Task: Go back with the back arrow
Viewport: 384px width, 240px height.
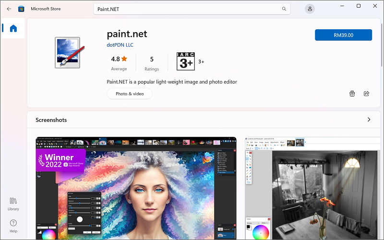Action: pos(9,9)
